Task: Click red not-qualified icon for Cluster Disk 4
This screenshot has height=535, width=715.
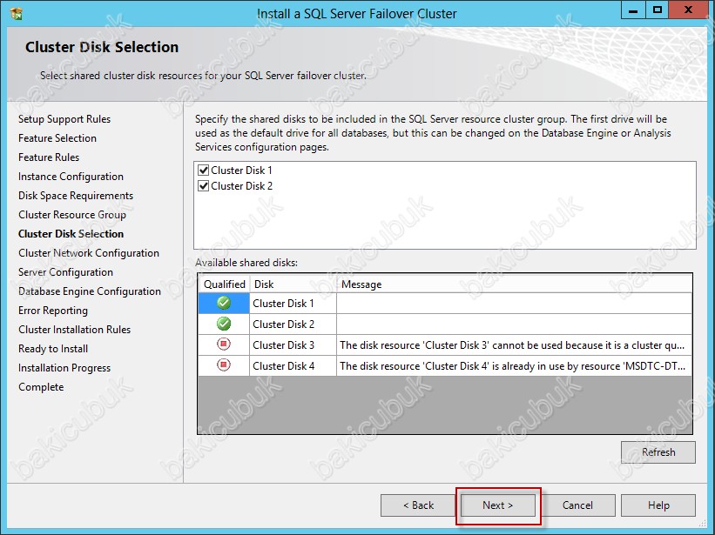Action: (x=224, y=365)
